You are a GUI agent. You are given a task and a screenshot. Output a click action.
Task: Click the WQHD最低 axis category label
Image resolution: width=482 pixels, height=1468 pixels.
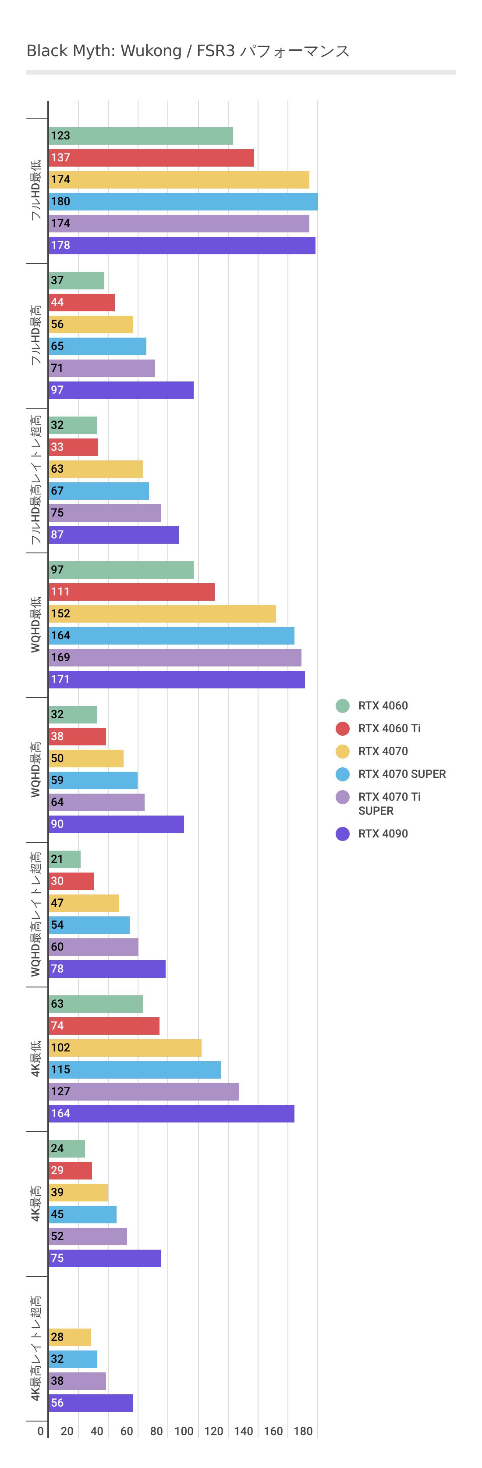tap(36, 624)
